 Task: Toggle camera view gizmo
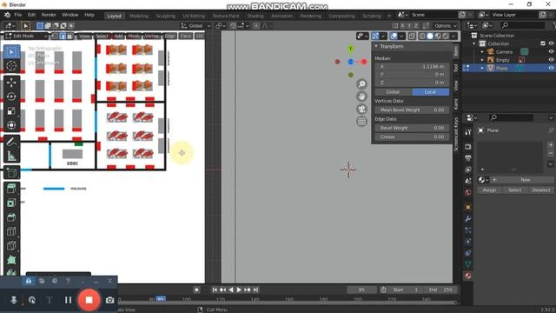coord(361,109)
